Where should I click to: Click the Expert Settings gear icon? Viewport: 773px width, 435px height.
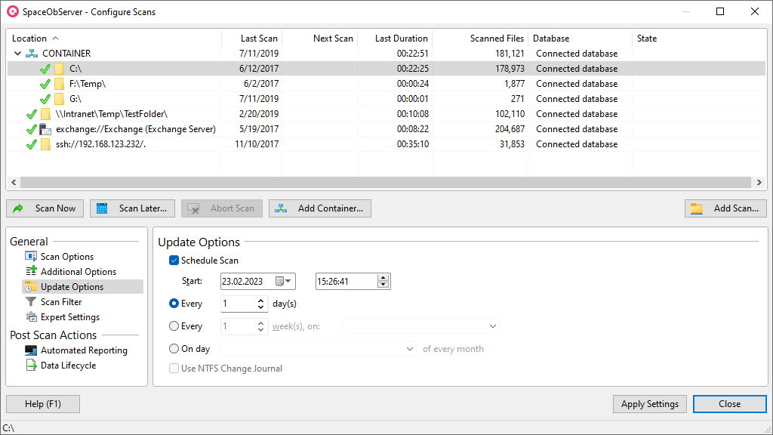pyautogui.click(x=31, y=317)
